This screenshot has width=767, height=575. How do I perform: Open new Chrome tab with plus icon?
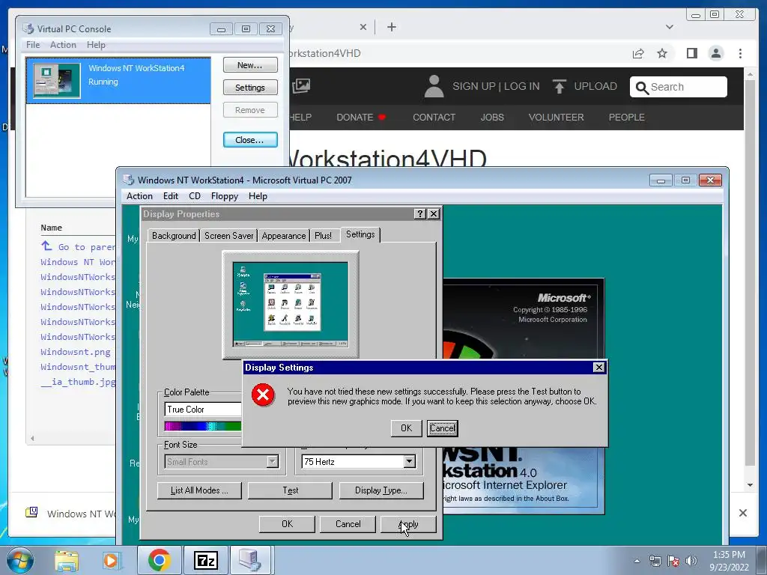[391, 27]
